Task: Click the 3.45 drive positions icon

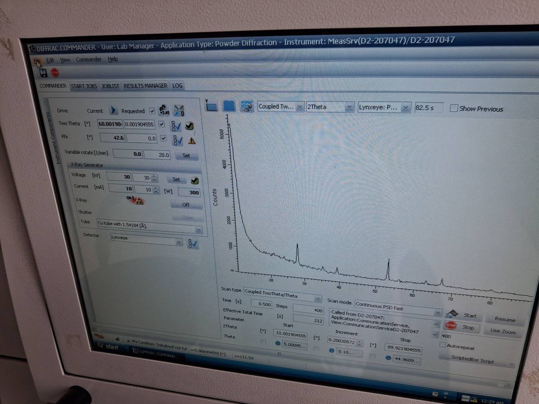Action: coord(164,110)
